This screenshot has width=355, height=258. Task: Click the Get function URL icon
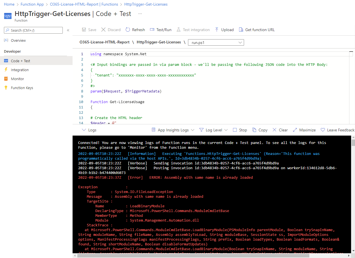coord(241,30)
